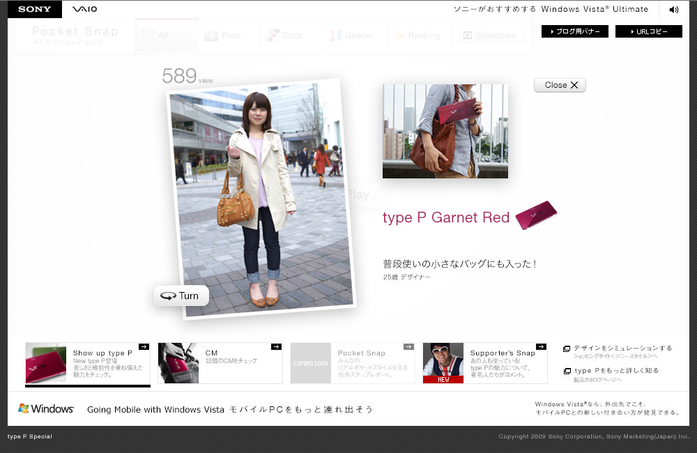697x453 pixels.
Task: Click the copyright 2009 Sony Corporation text
Action: (x=594, y=436)
